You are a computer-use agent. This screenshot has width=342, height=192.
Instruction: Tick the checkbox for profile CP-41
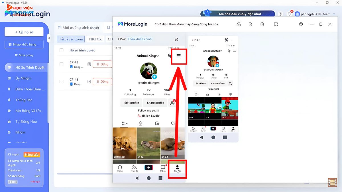click(x=62, y=81)
